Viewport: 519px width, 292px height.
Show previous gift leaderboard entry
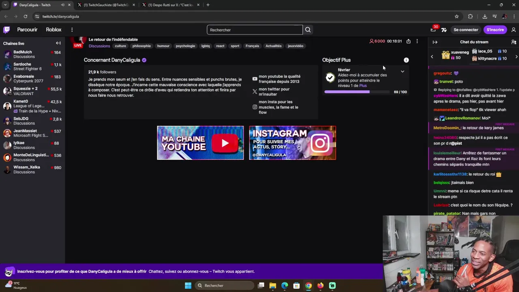click(x=432, y=57)
